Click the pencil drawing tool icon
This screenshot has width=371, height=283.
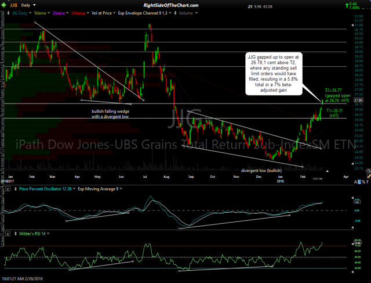click(x=369, y=175)
